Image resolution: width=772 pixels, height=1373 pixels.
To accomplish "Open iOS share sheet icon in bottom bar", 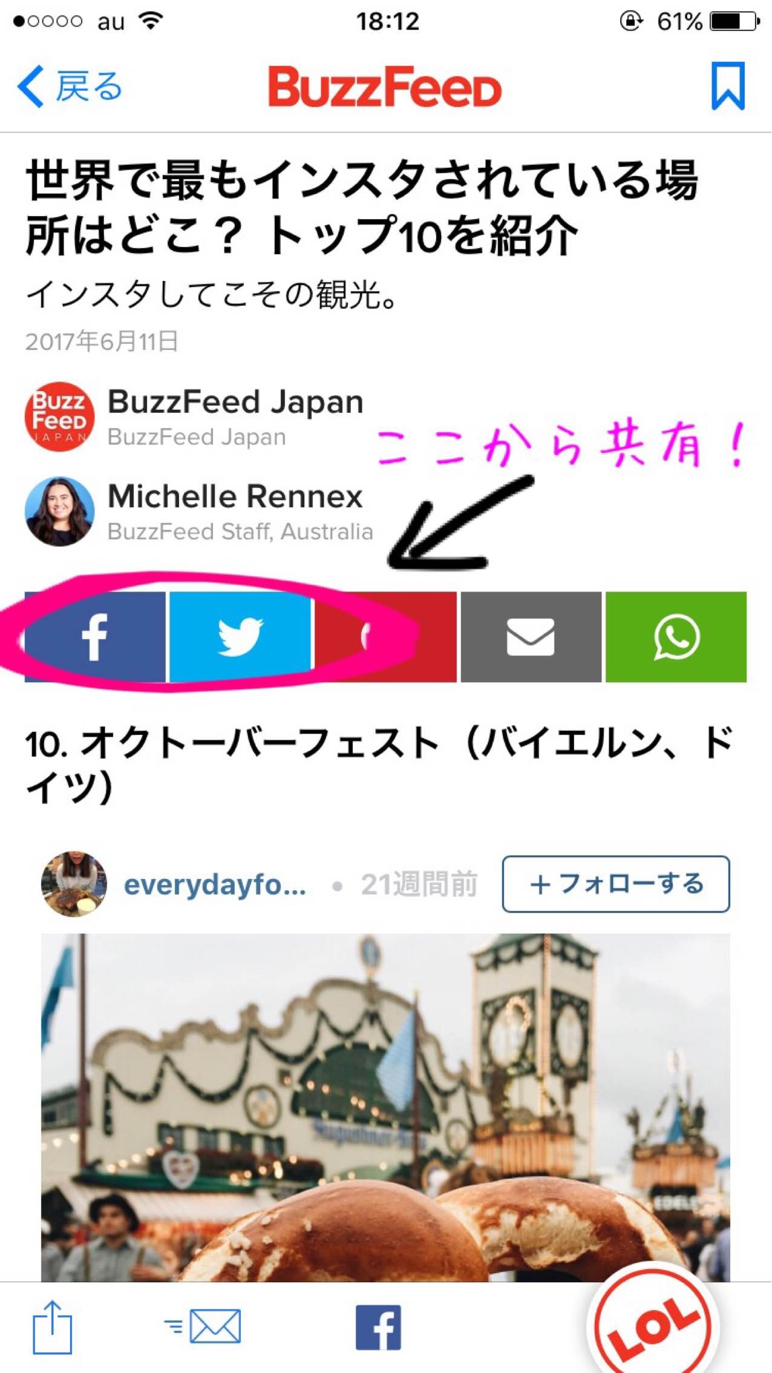I will pos(52,1327).
